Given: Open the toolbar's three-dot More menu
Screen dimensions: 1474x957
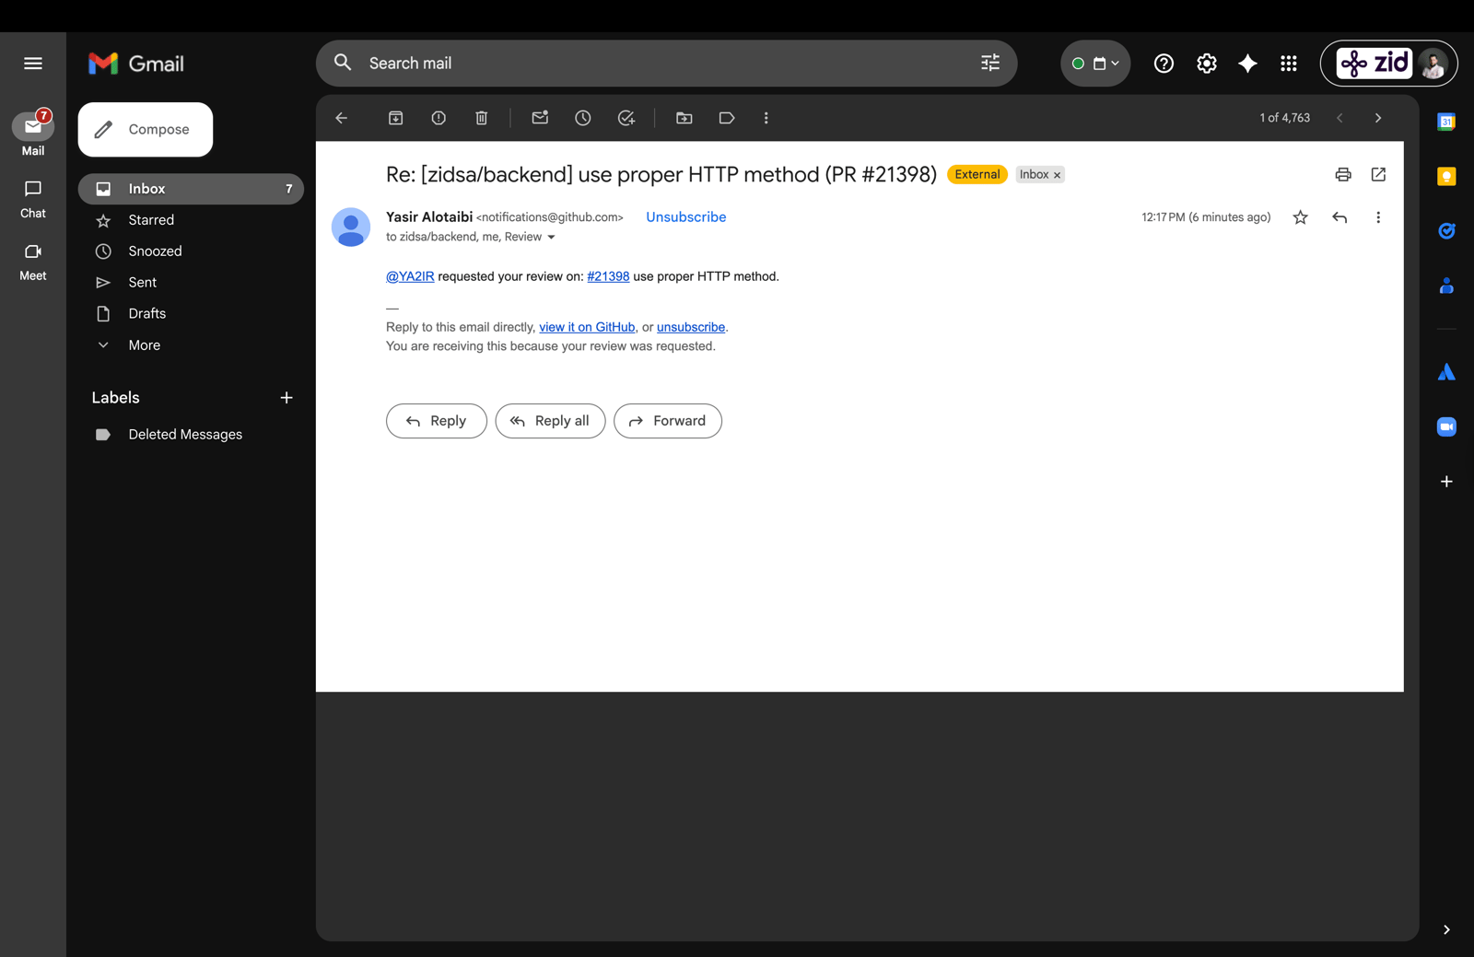Looking at the screenshot, I should [x=766, y=118].
